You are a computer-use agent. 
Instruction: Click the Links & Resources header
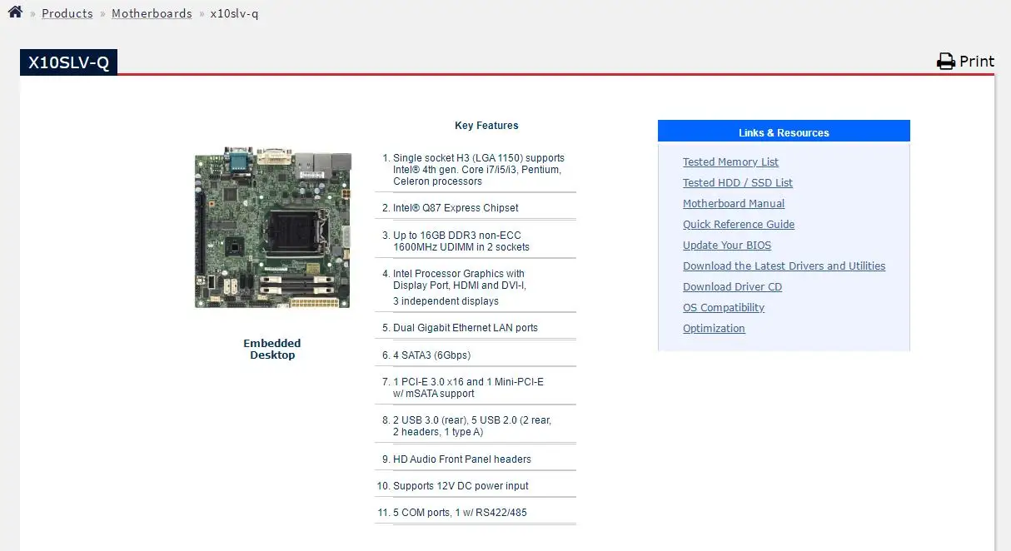click(784, 132)
